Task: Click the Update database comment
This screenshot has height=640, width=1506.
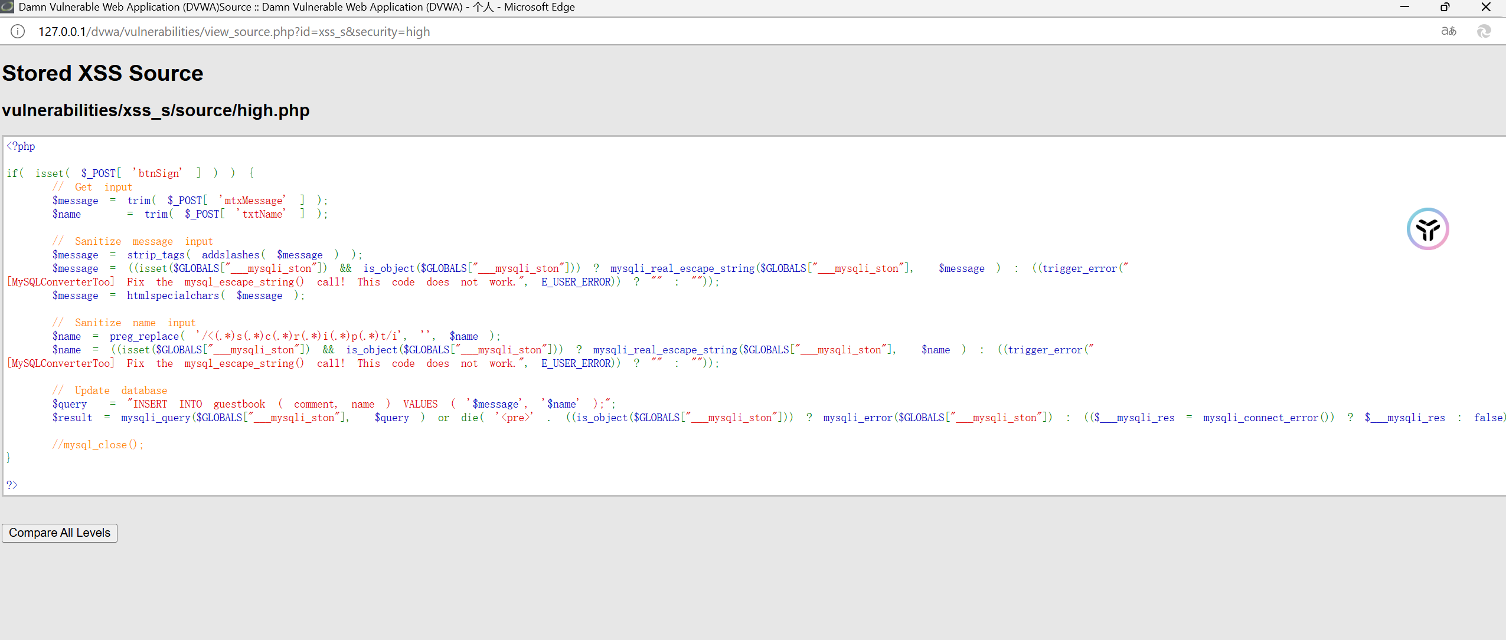Action: tap(109, 390)
